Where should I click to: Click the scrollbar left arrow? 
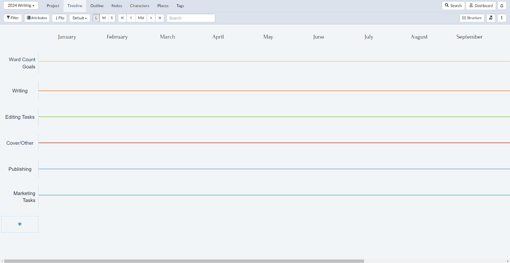coord(2,261)
